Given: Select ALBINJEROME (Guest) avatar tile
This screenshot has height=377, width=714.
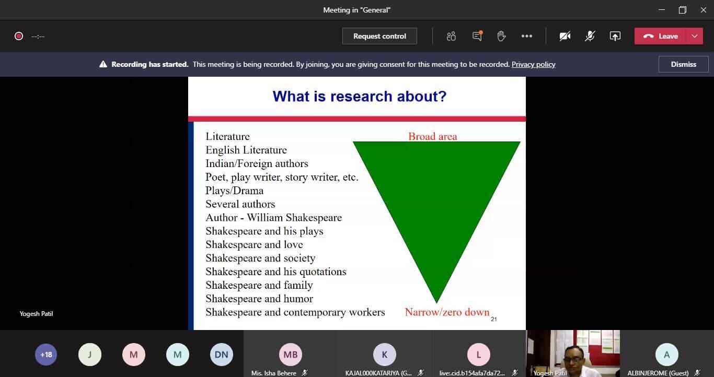Looking at the screenshot, I should 667,355.
